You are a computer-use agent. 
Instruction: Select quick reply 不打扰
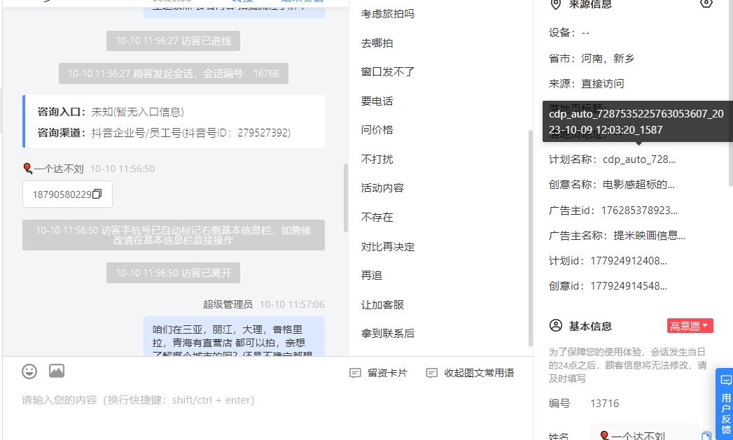point(377,159)
